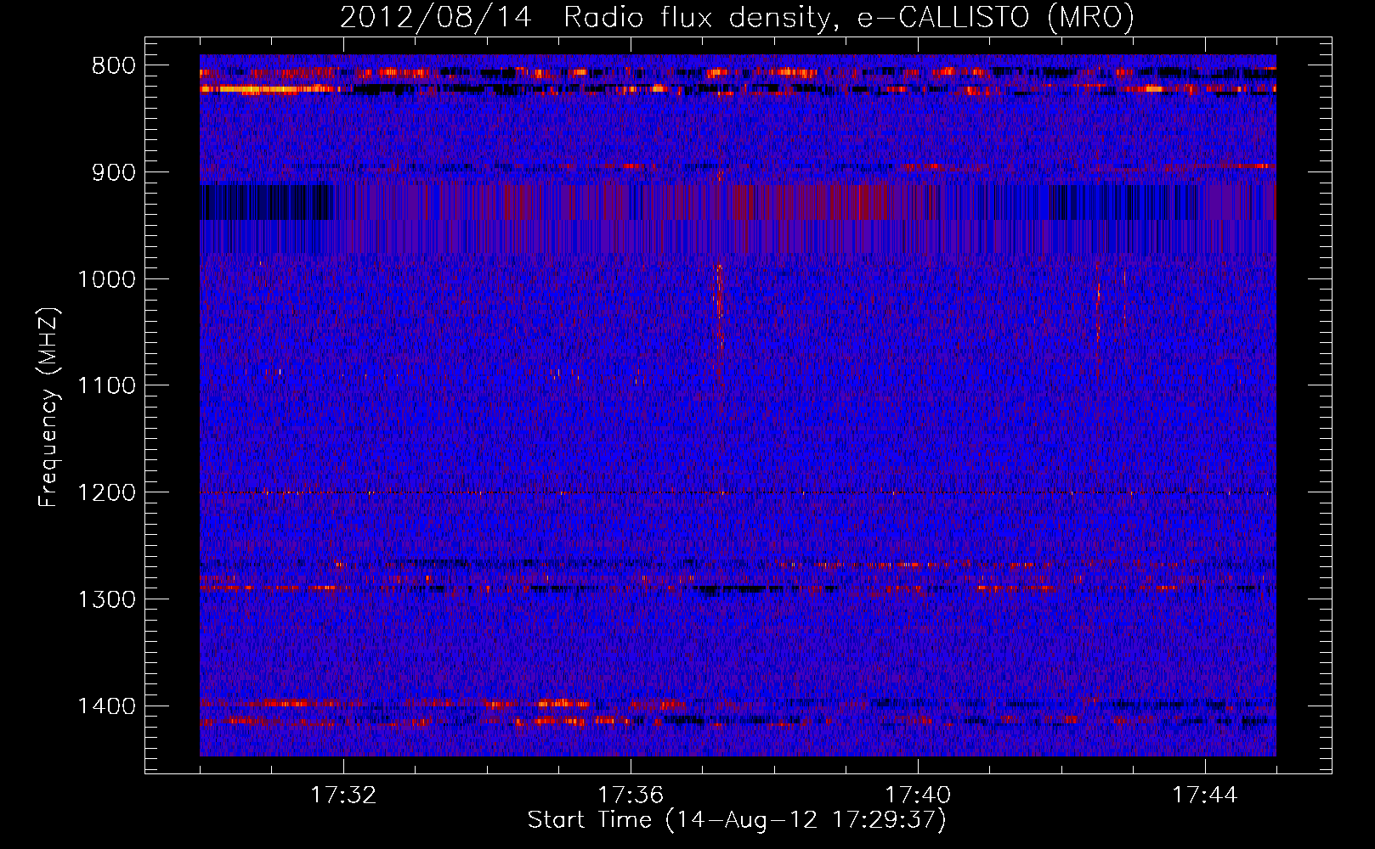Click the 900 frequency tick label
The height and width of the screenshot is (849, 1375).
click(x=113, y=172)
